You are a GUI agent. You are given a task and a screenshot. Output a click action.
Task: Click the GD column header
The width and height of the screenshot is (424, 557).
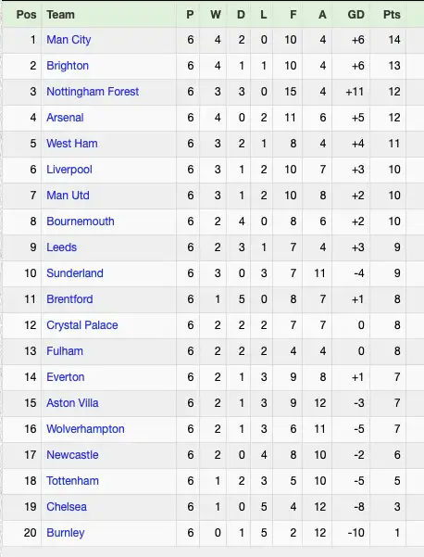point(355,15)
